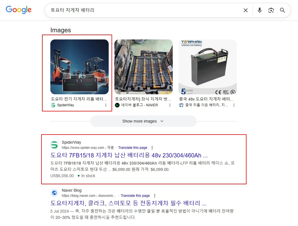Viewport: 298px width, 226px height.
Task: Open 도요타 7FB15/18 지게차 result title
Action: tap(129, 155)
